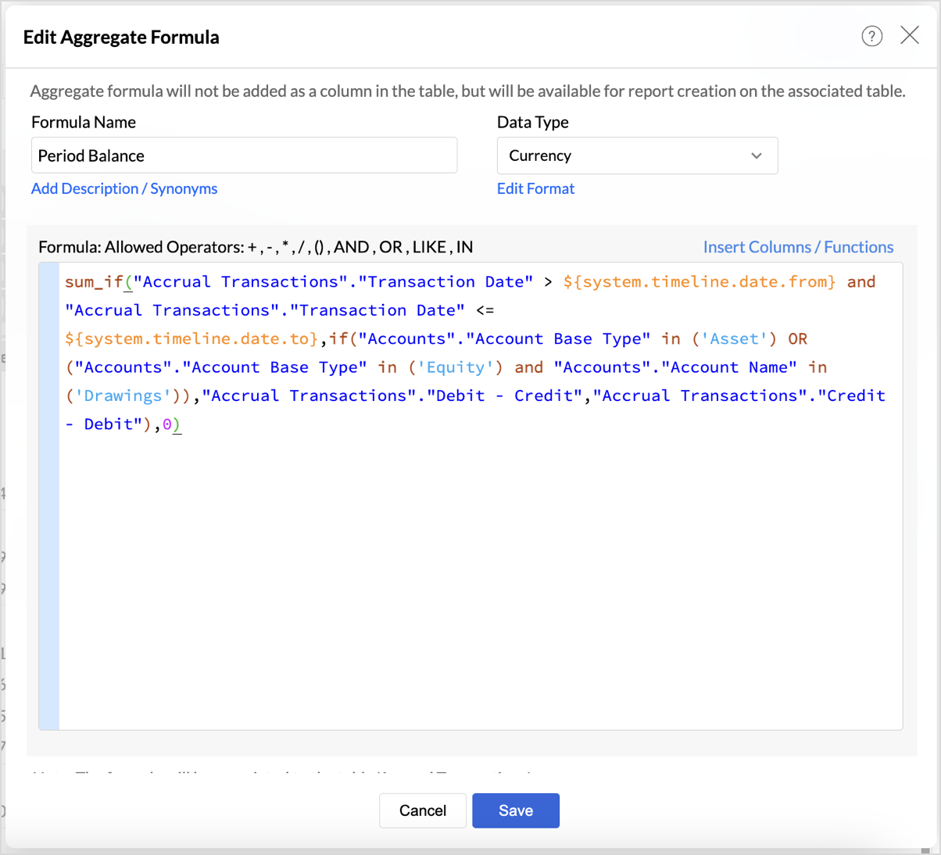Click the 'Drawings' value in formula
The width and height of the screenshot is (941, 855).
(x=123, y=396)
